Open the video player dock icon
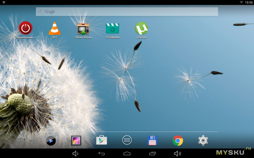This screenshot has width=254, height=158. point(51,141)
